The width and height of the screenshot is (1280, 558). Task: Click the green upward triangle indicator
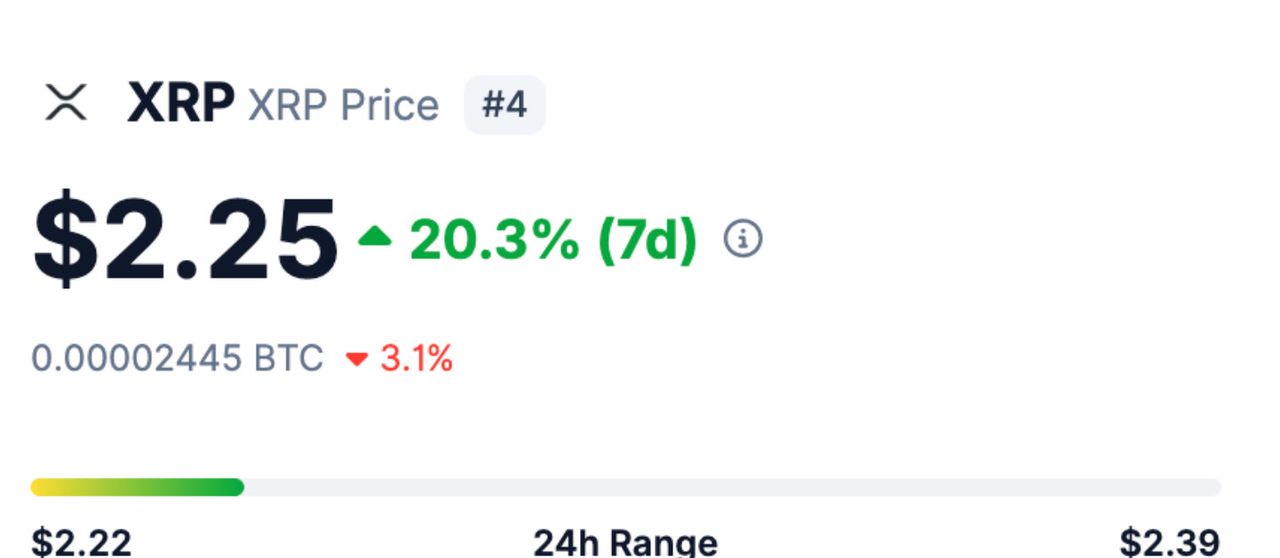point(377,235)
